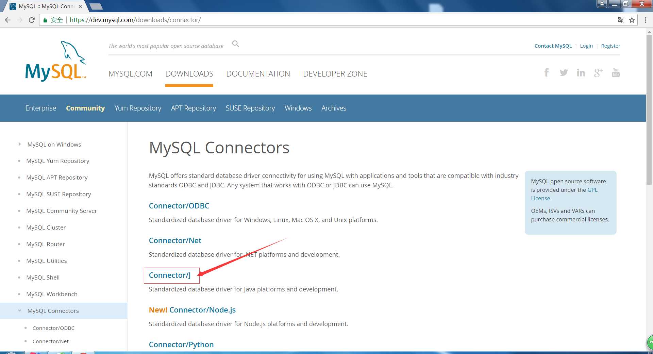Open Connector/J heading link

click(x=170, y=275)
